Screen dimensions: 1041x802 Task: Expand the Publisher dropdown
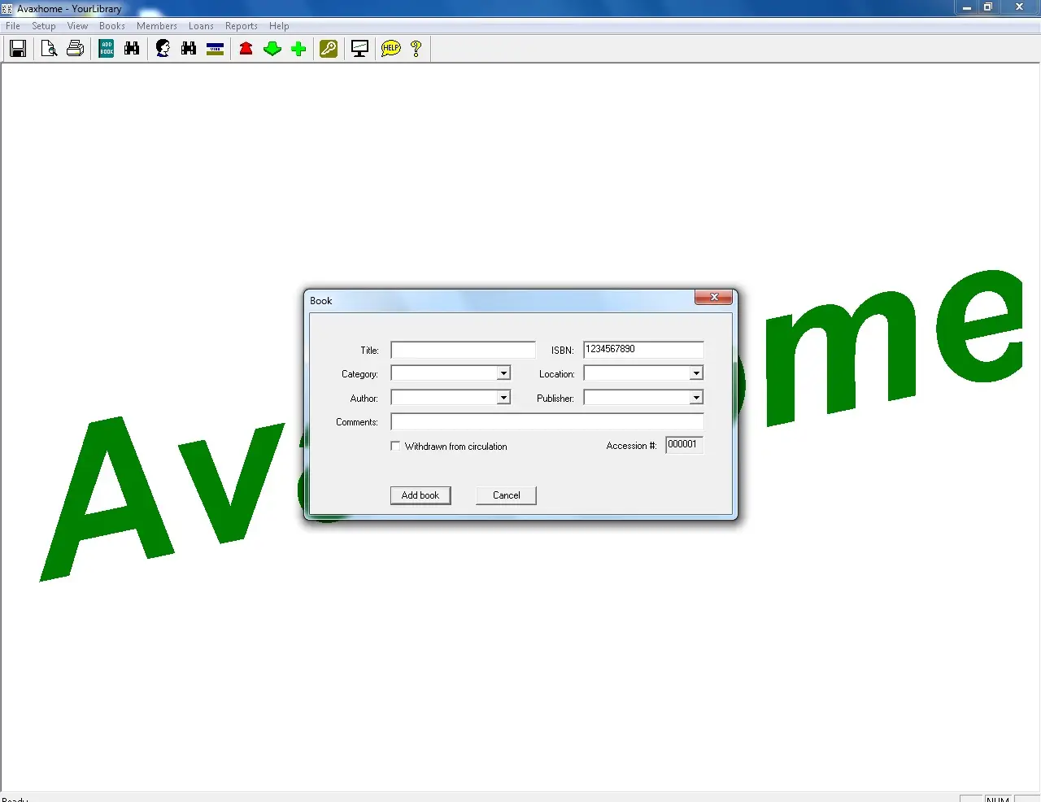point(696,398)
